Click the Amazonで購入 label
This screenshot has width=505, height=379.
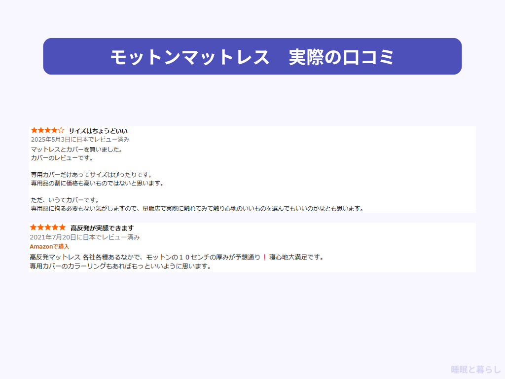click(x=49, y=247)
